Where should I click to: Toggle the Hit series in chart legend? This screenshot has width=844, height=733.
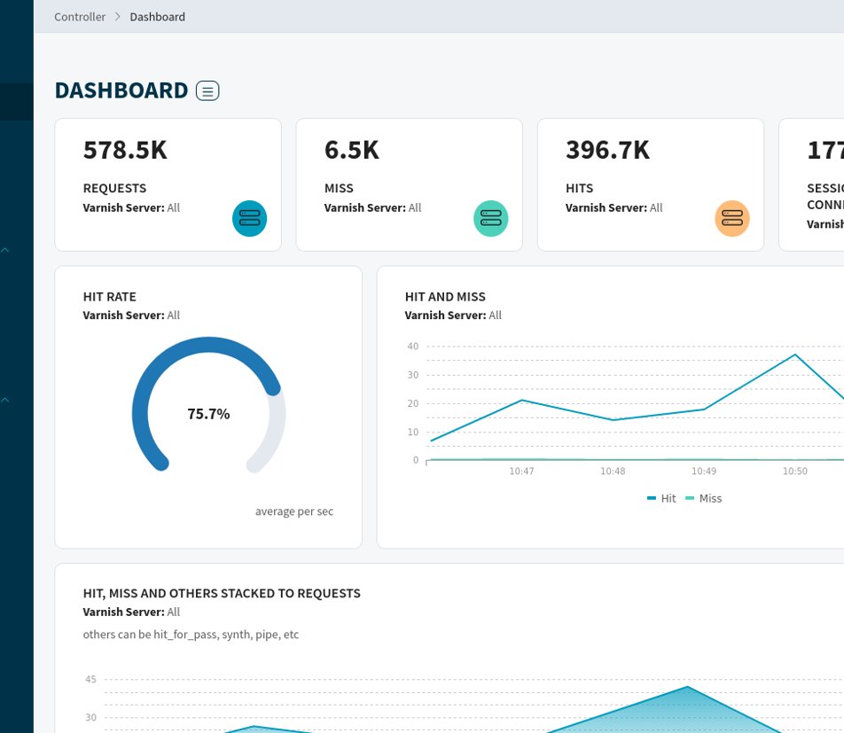coord(661,498)
